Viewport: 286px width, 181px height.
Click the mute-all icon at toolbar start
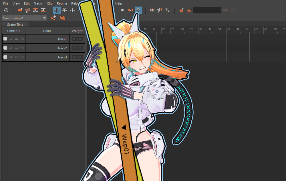pyautogui.click(x=6, y=10)
